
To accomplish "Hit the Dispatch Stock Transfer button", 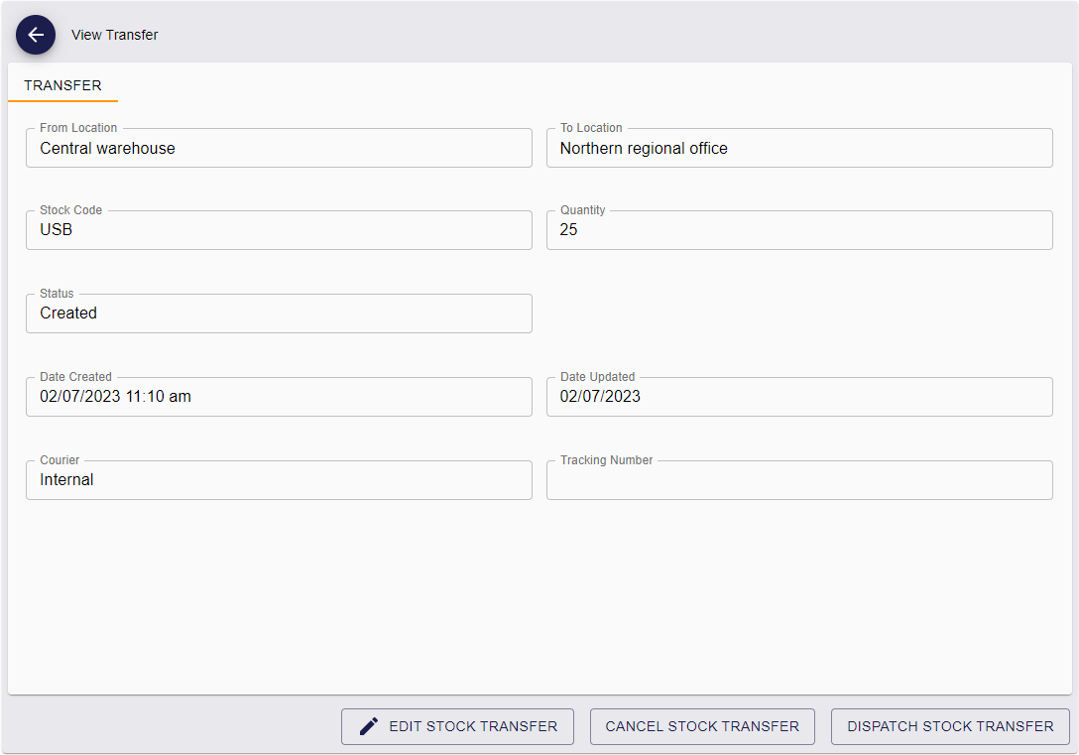I will [x=949, y=726].
